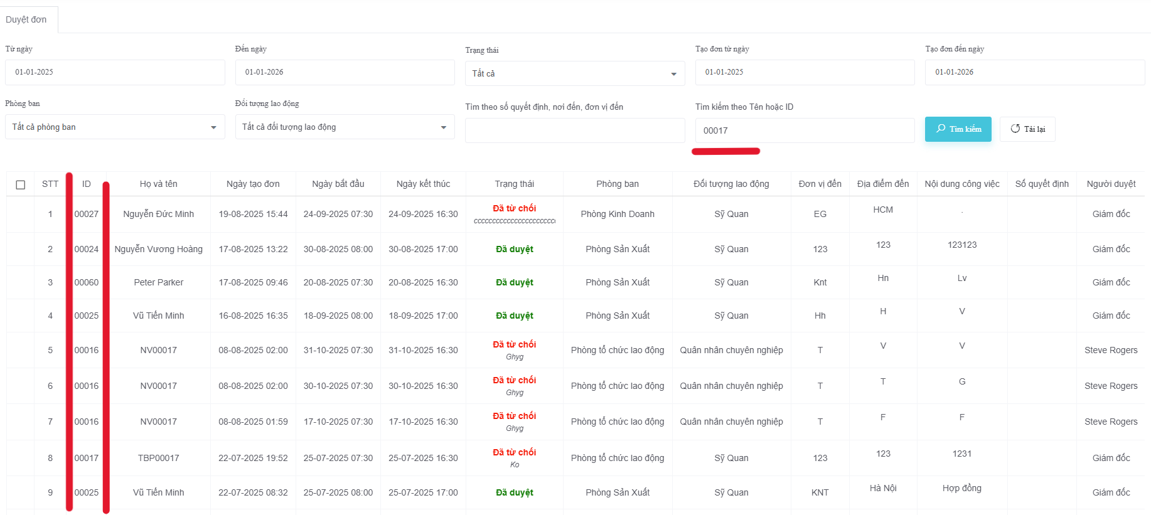
Task: Click the Tìm kiếm search button
Action: coord(958,129)
